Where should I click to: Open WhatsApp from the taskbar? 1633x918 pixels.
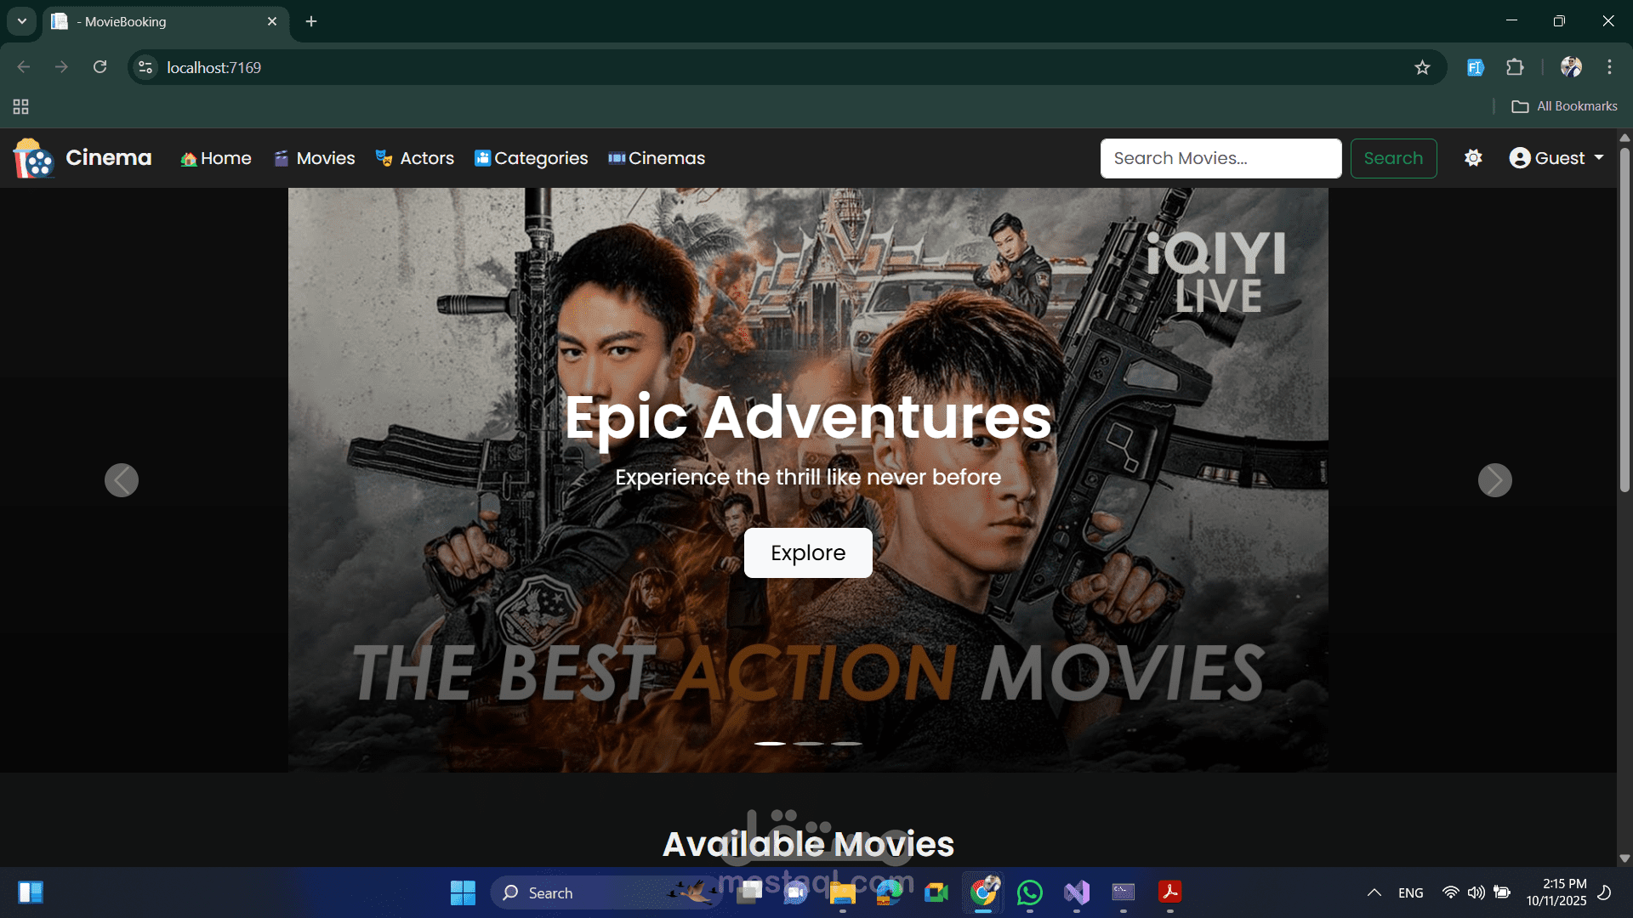click(1030, 892)
